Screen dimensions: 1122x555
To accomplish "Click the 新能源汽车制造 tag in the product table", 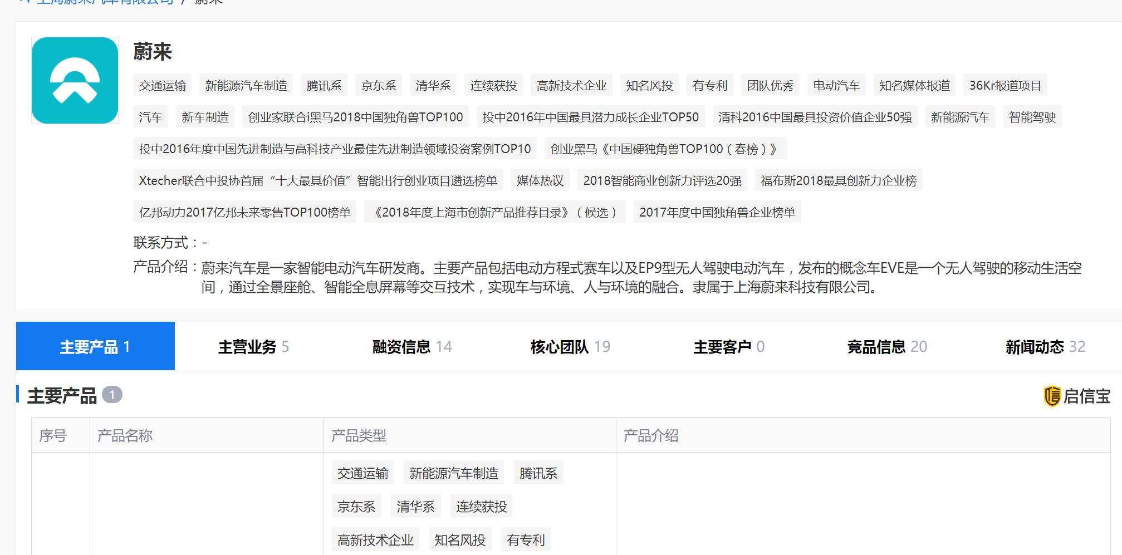I will tap(454, 473).
